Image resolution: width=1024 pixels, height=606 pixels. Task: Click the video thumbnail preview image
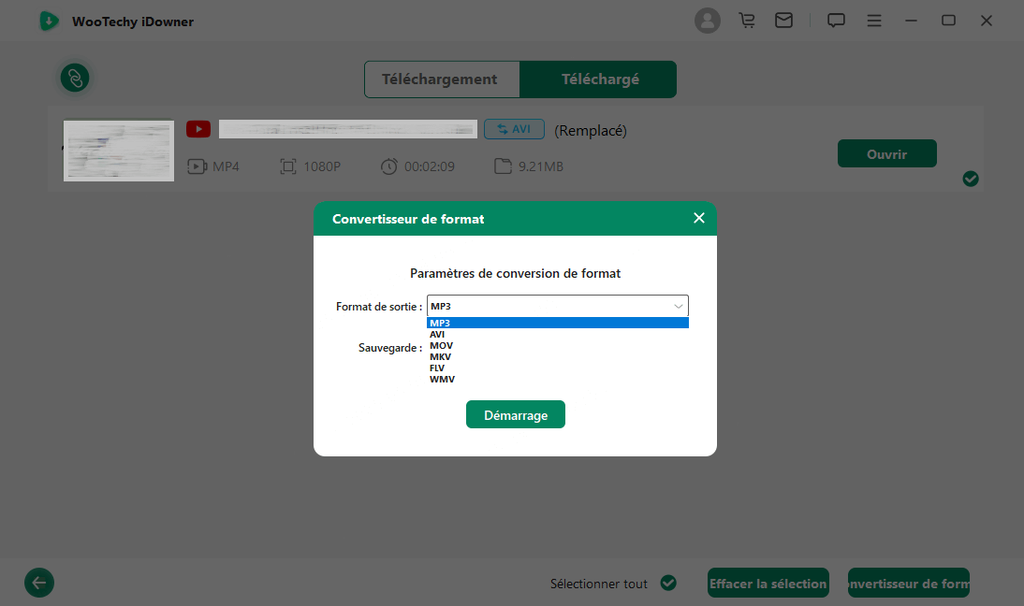(x=118, y=151)
